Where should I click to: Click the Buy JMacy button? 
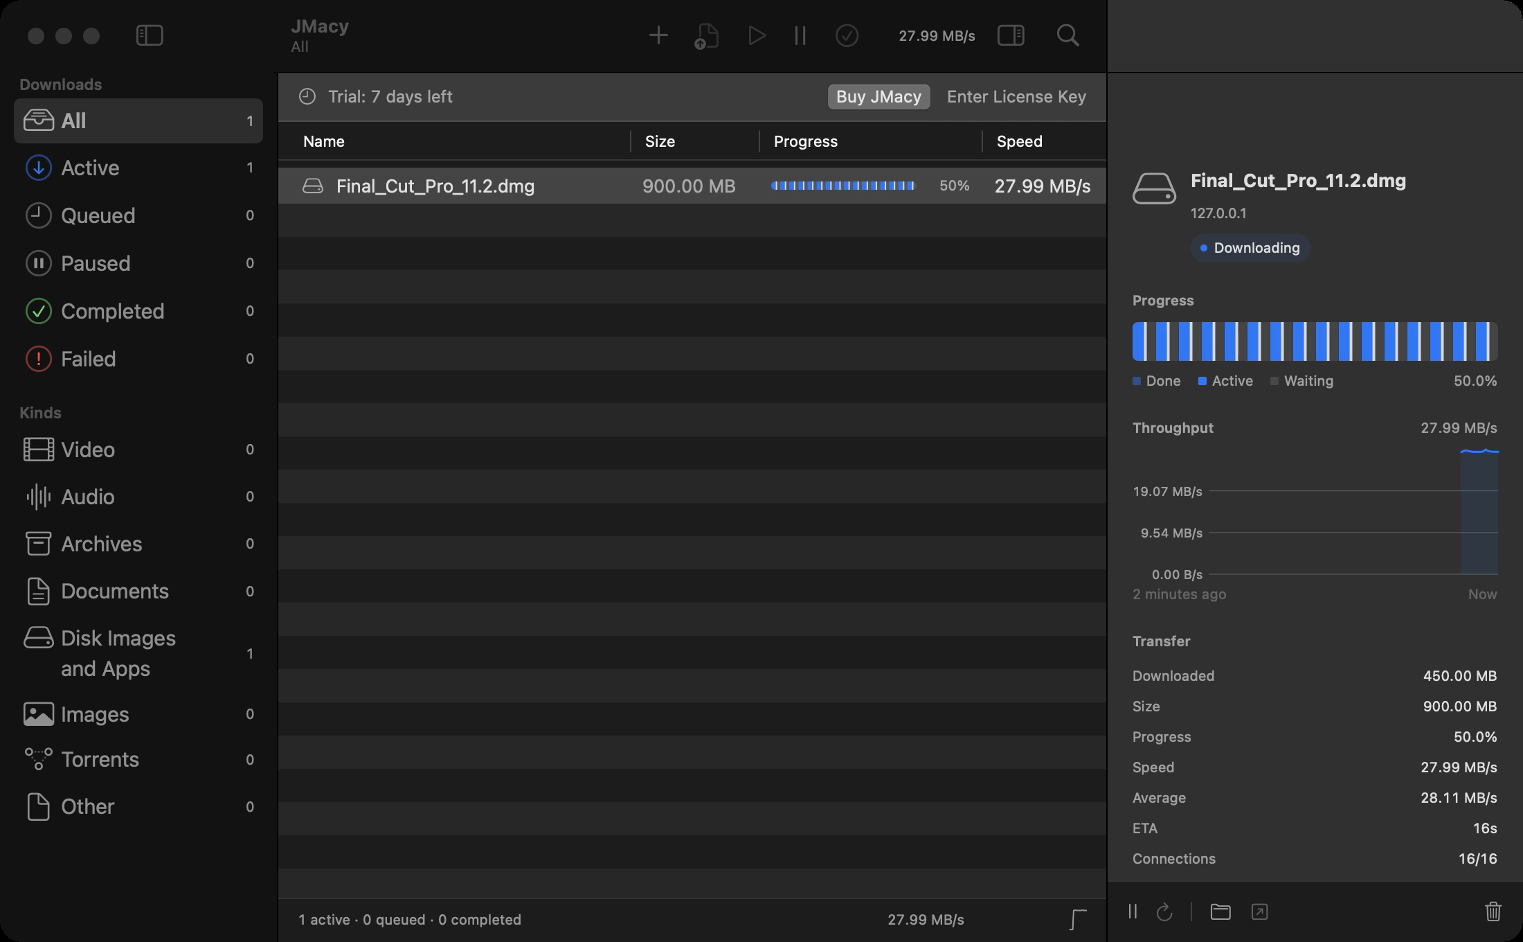tap(878, 96)
